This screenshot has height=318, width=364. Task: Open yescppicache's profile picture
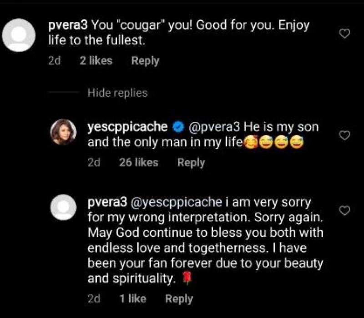click(x=62, y=132)
